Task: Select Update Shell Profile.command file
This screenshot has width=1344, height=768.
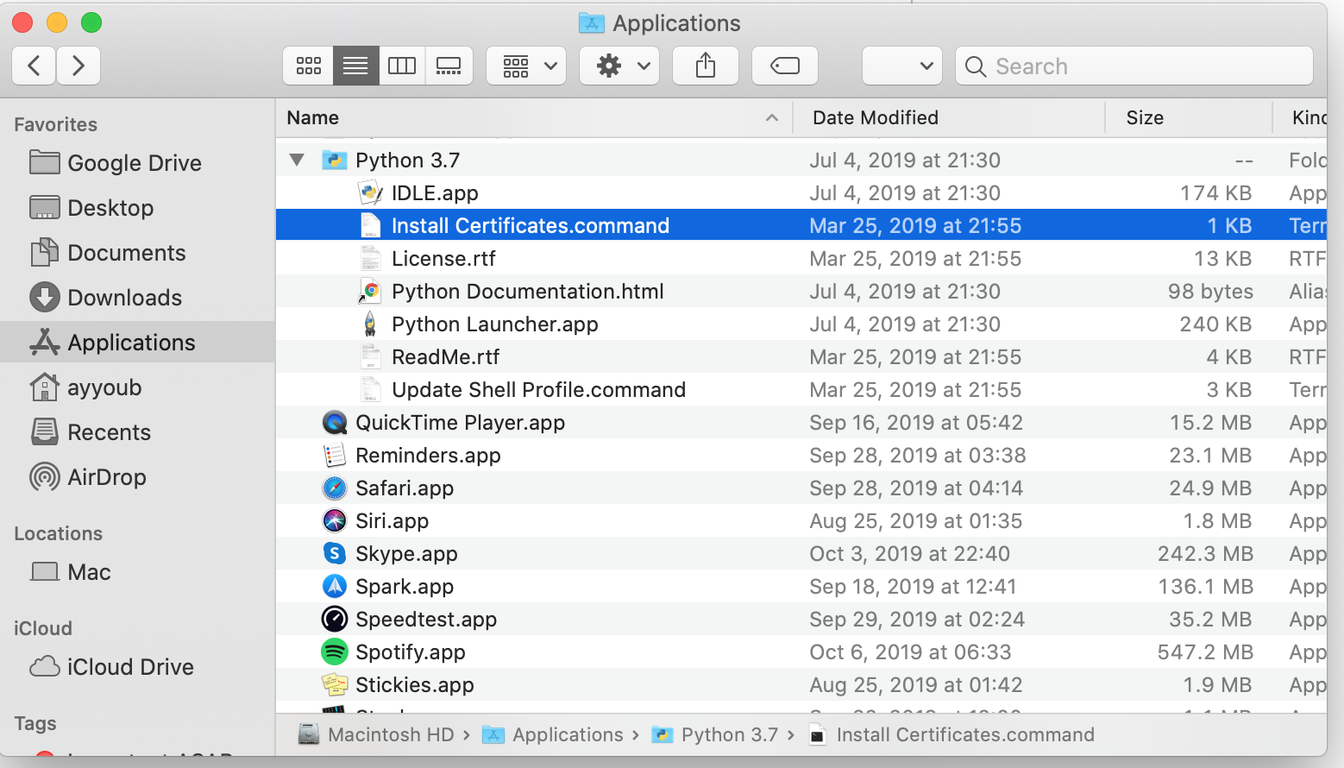Action: (538, 390)
